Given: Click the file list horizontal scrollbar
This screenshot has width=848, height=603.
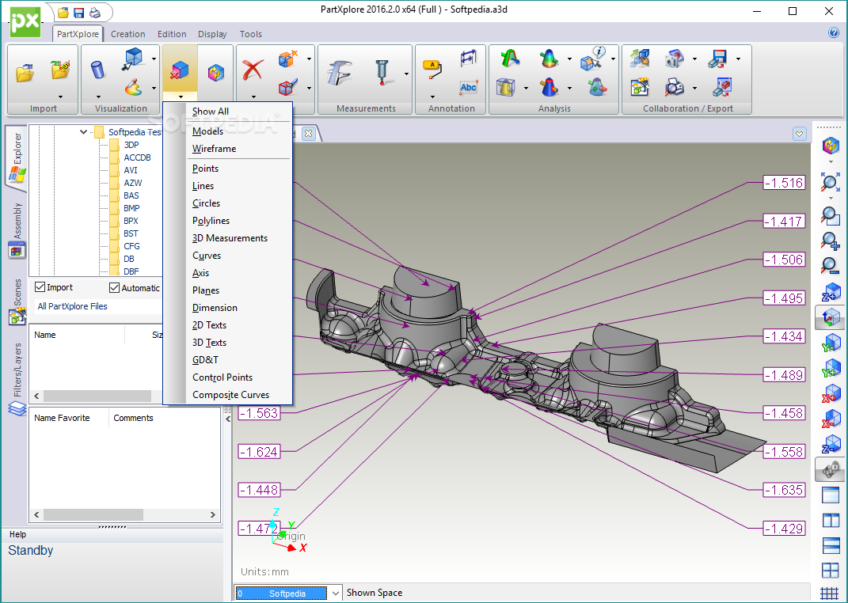Looking at the screenshot, I should click(97, 396).
